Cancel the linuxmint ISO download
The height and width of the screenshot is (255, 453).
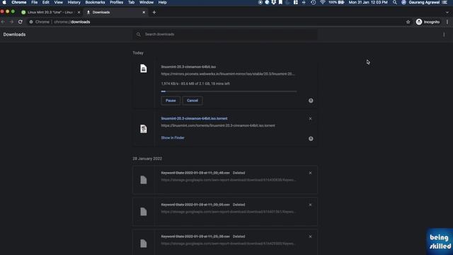[x=193, y=101]
